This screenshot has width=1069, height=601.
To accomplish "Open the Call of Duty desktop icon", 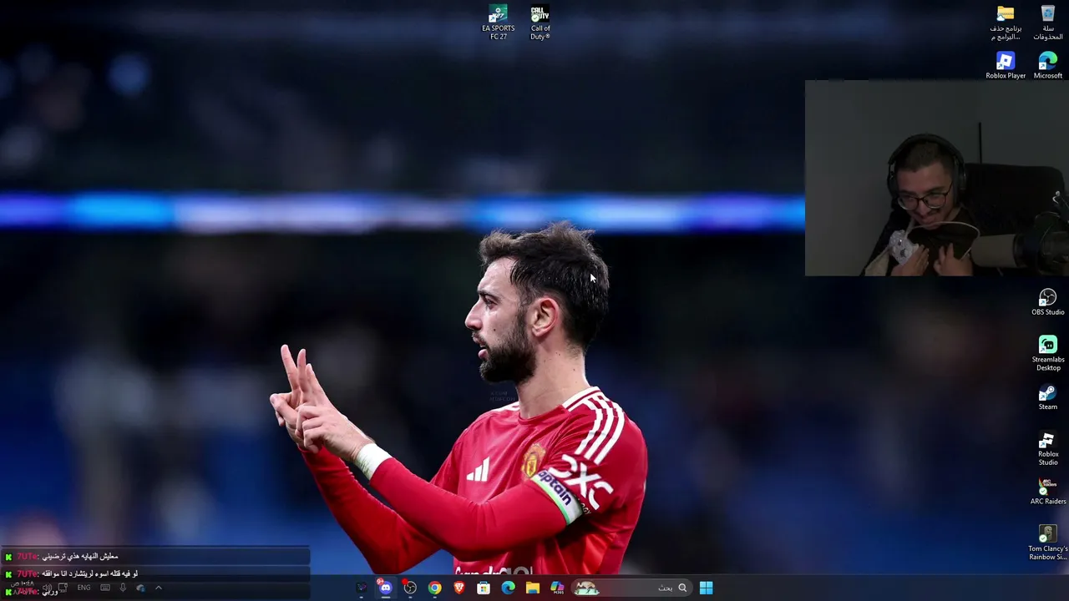I will pos(540,23).
